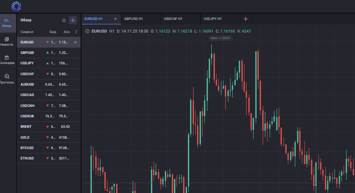Screen dimensions: 355x193
Task: Select the BTCUSD row in the watchlist
Action: (49, 148)
